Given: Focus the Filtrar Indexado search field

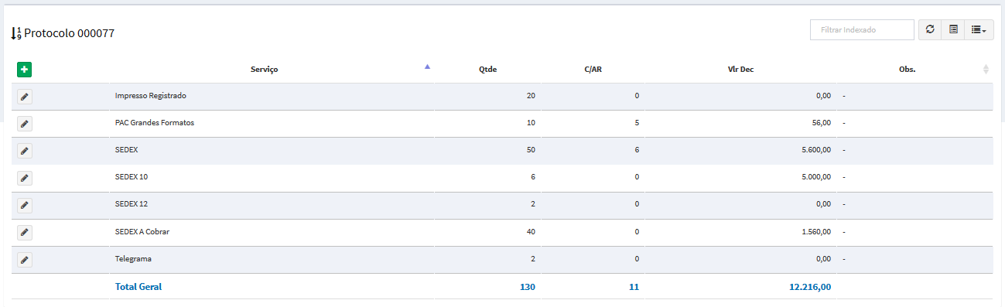Looking at the screenshot, I should [863, 29].
